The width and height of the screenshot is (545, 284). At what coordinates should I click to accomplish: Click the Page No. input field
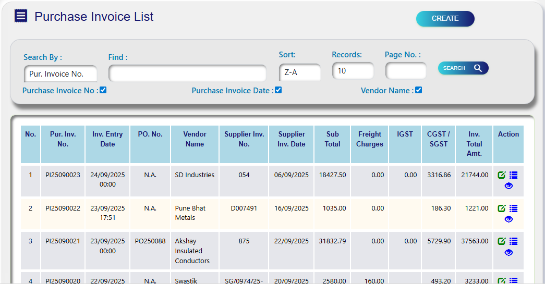(x=406, y=71)
